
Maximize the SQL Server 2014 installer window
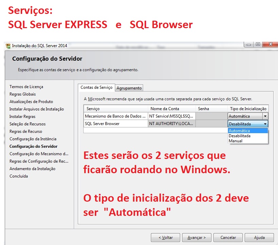(258, 44)
